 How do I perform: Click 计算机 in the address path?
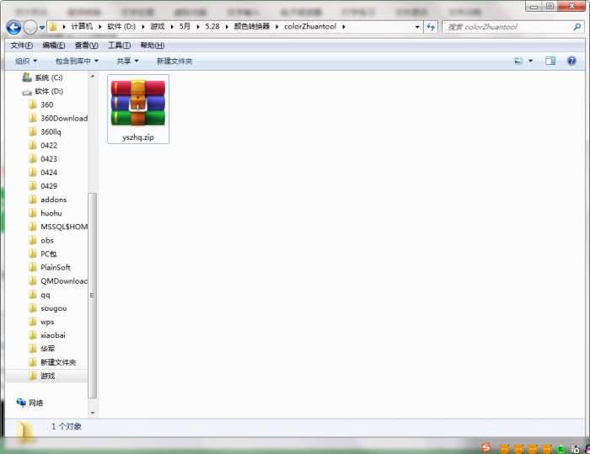(82, 26)
